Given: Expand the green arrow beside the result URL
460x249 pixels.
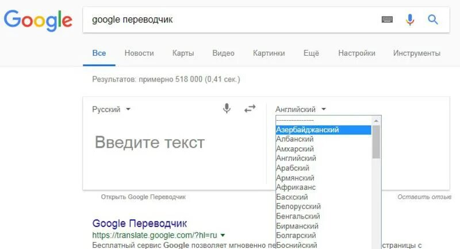Looking at the screenshot, I should coord(223,235).
